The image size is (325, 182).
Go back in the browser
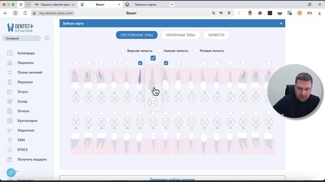[x=6, y=13]
